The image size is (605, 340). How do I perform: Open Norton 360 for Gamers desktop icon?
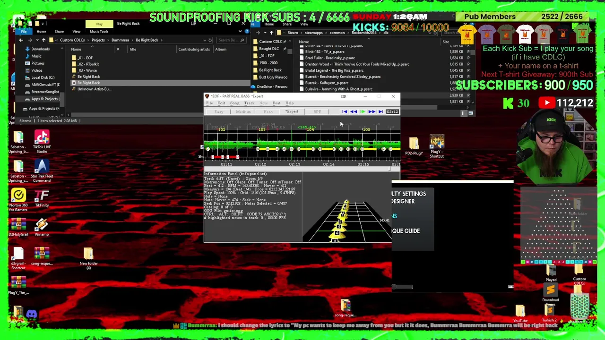18,200
